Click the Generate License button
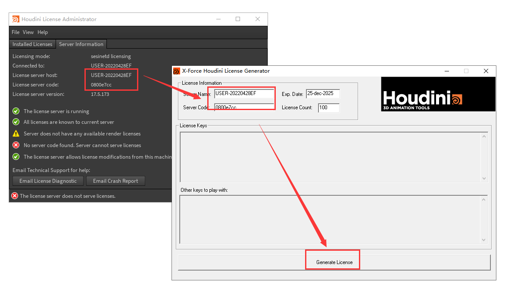The height and width of the screenshot is (289, 505). pos(334,262)
